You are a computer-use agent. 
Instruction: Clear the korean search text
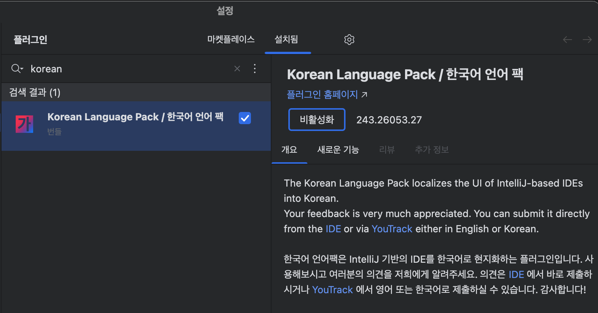click(237, 69)
